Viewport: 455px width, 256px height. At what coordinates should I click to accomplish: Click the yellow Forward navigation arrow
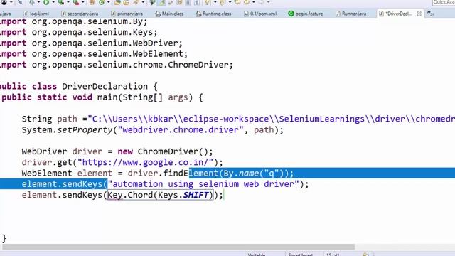click(247, 2)
